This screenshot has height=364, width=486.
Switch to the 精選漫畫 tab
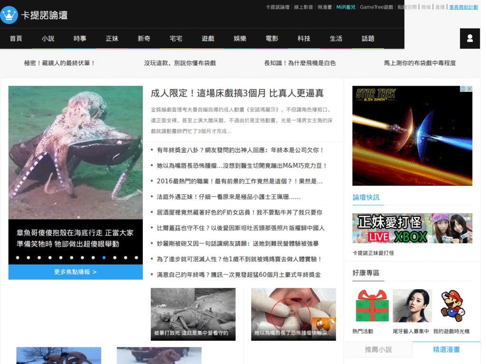(446, 350)
